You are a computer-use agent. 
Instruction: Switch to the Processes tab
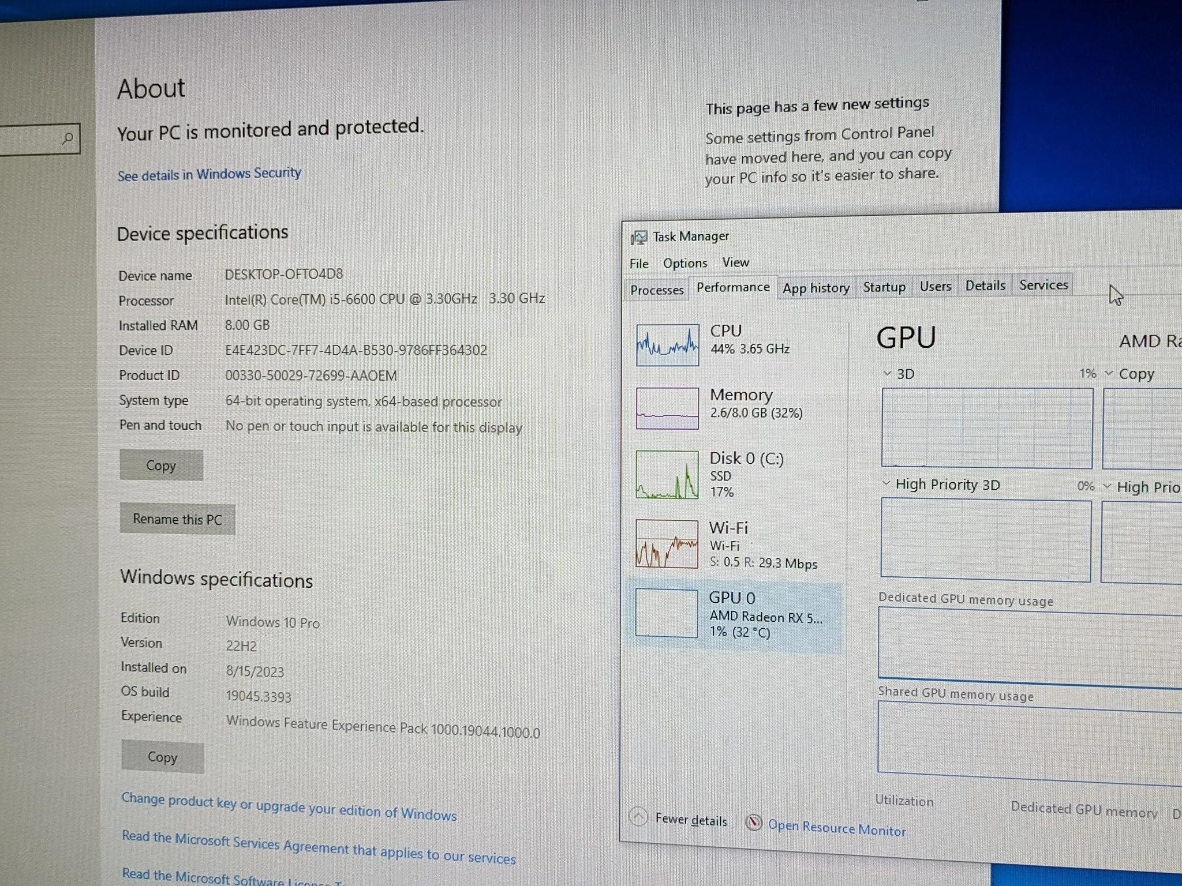tap(657, 290)
